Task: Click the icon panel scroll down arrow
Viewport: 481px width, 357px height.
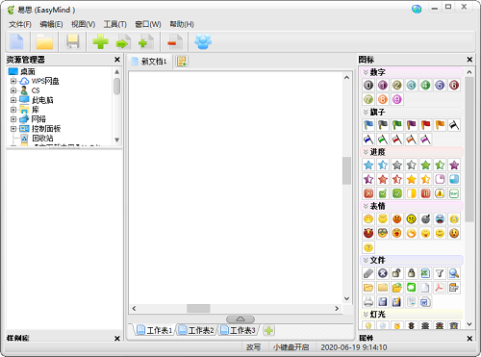Action: point(469,324)
